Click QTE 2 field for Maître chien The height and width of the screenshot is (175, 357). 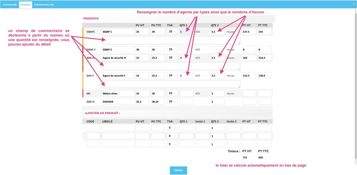coord(218,93)
